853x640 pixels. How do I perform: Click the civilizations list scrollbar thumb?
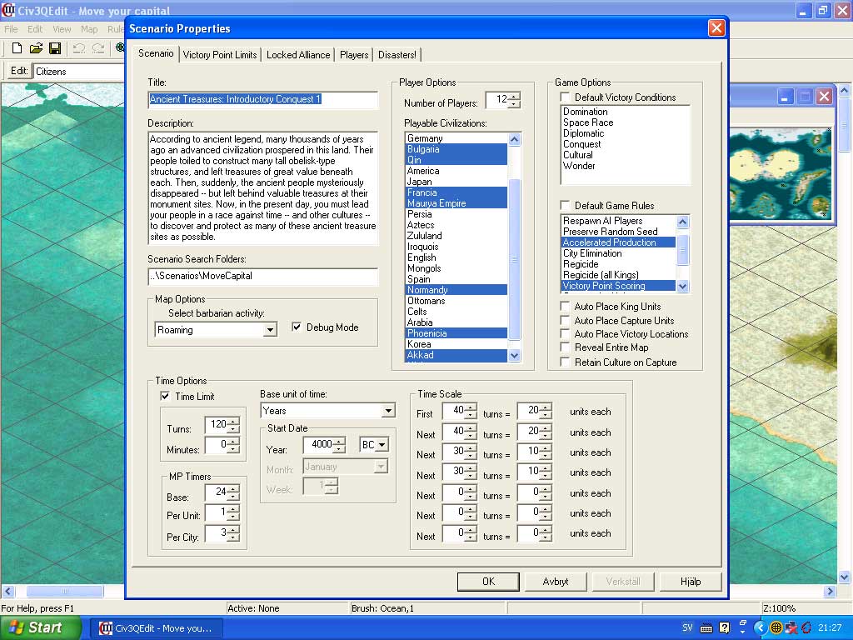tap(514, 259)
